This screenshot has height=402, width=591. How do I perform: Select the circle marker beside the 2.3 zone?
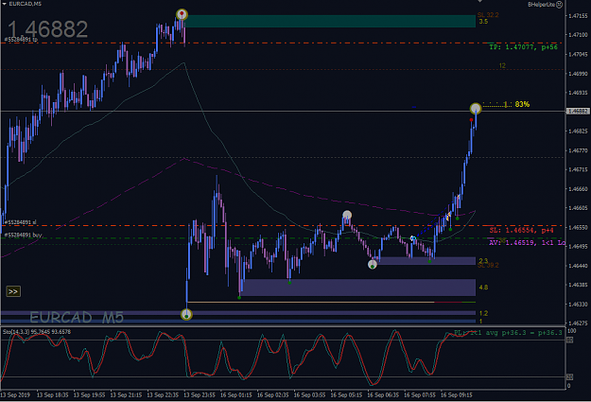(x=373, y=264)
